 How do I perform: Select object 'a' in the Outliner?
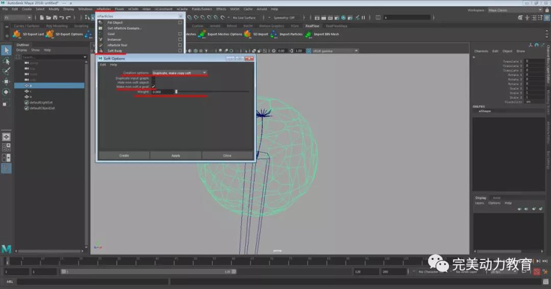(31, 86)
